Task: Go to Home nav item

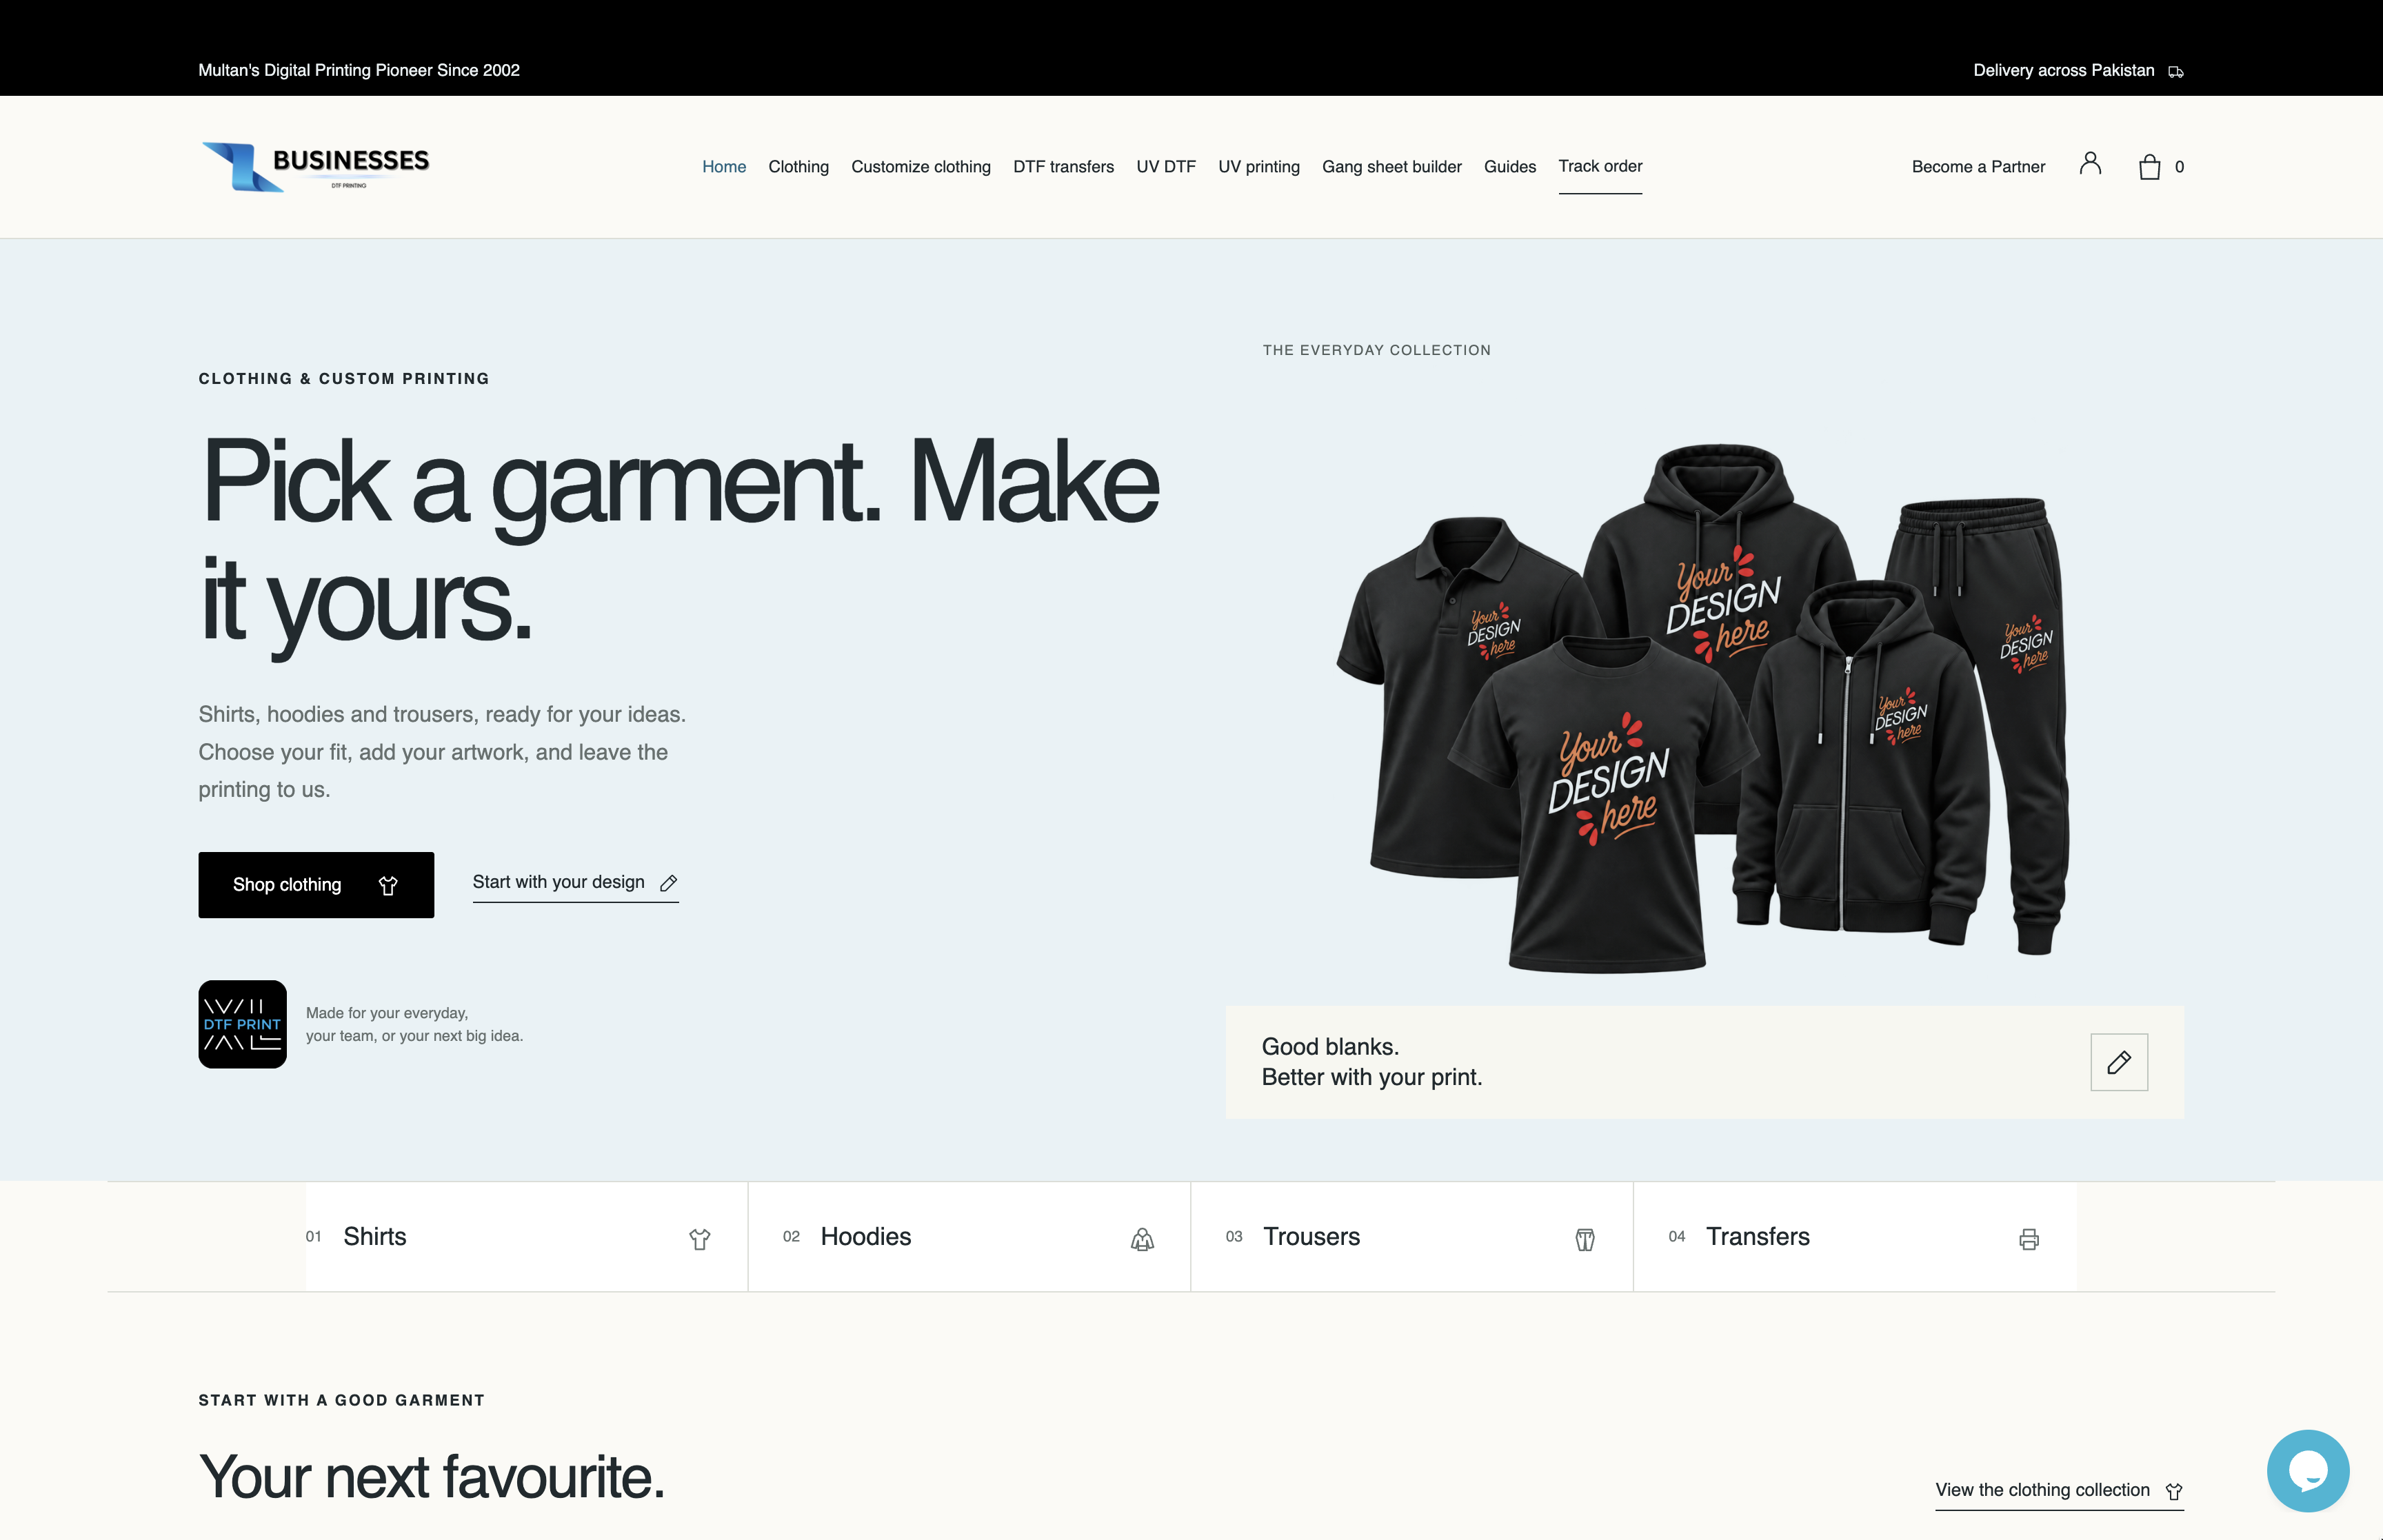Action: (x=724, y=166)
